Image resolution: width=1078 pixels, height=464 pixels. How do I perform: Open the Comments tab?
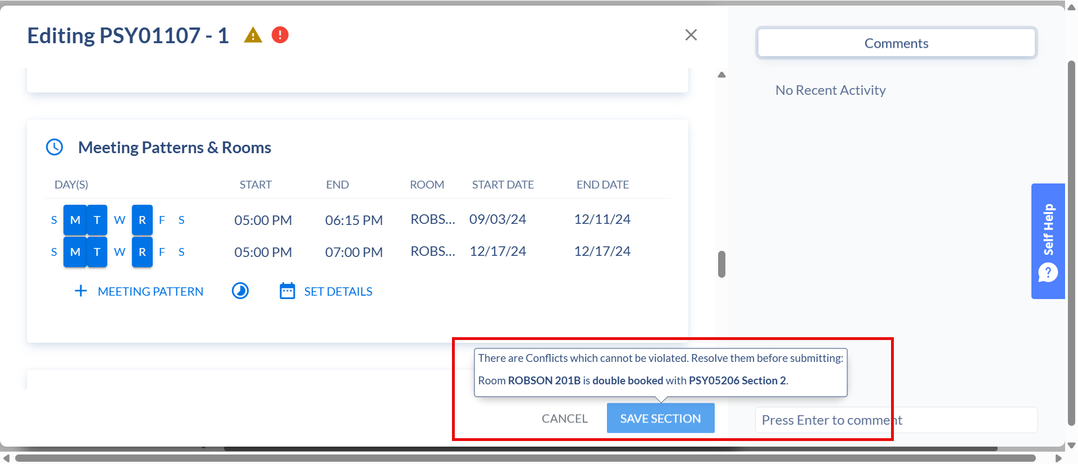coord(896,43)
